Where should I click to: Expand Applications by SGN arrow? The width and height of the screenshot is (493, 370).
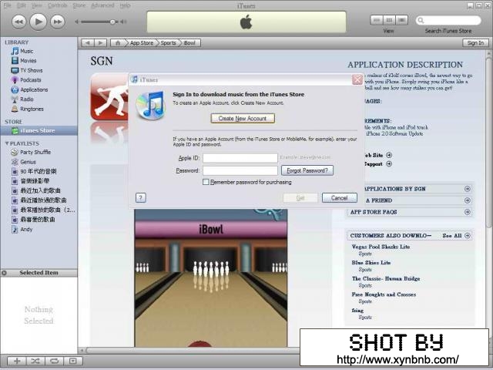[x=467, y=189]
